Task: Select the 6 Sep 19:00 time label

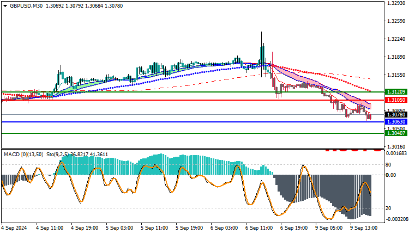Action: (294, 228)
